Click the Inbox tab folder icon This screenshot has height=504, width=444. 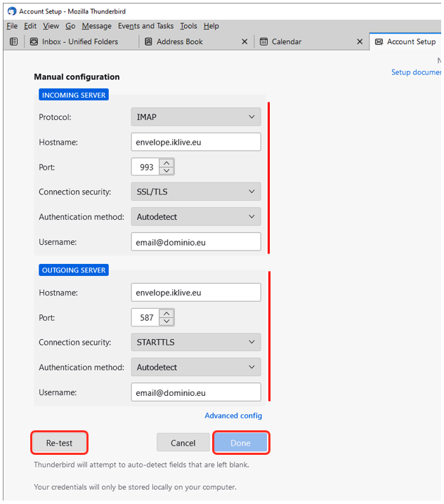pos(34,41)
